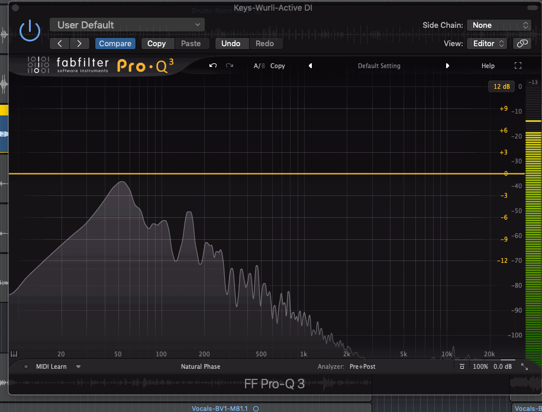Viewport: 542px width, 412px height.
Task: Click the 100% global gain scale value
Action: point(480,366)
